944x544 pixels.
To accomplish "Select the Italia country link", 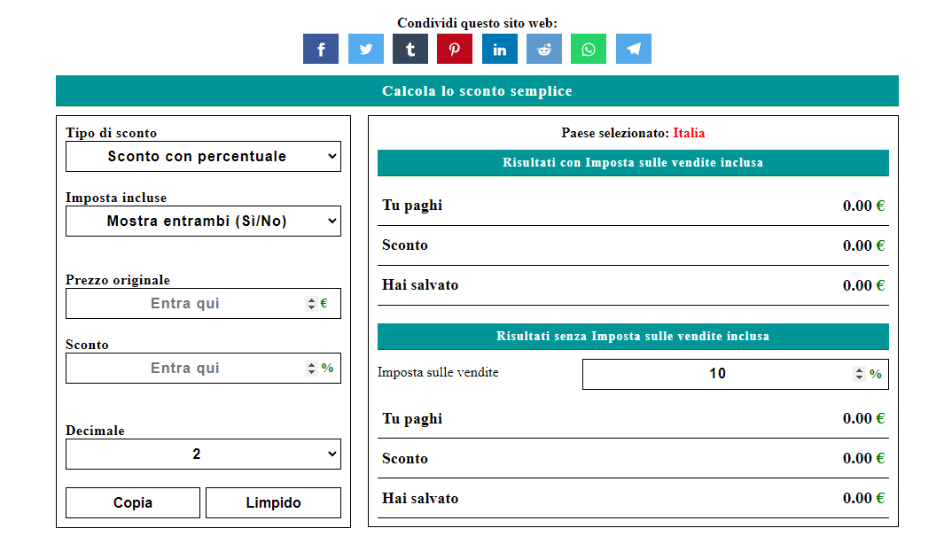I will click(x=690, y=133).
